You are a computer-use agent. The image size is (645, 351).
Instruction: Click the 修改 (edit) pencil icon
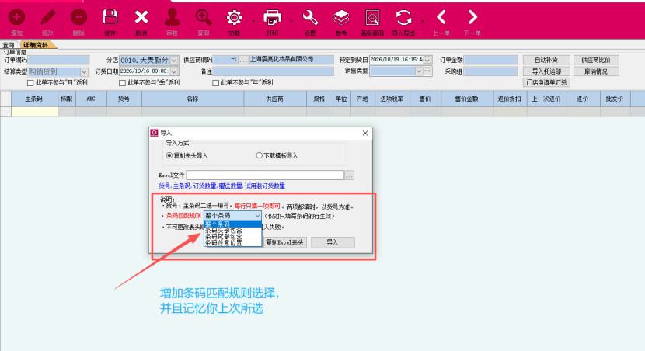click(47, 17)
